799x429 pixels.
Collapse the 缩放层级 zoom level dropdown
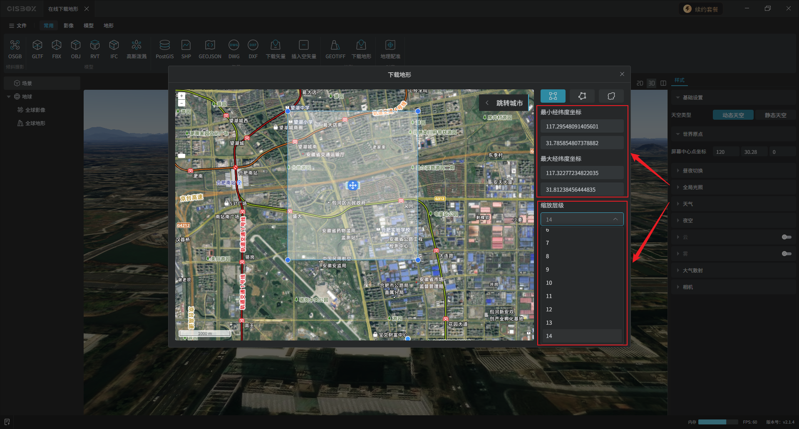[615, 219]
